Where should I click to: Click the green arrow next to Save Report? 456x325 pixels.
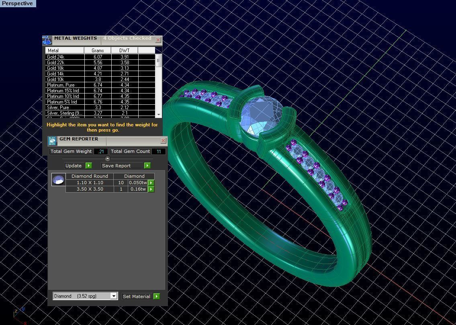147,166
